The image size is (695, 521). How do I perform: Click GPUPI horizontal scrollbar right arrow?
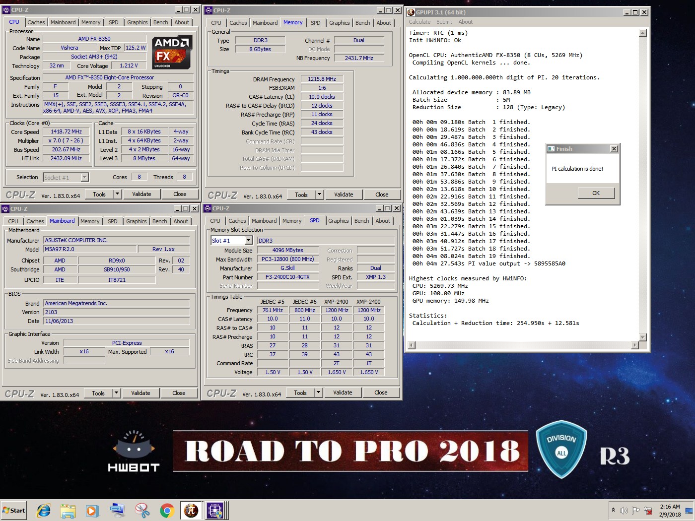634,345
